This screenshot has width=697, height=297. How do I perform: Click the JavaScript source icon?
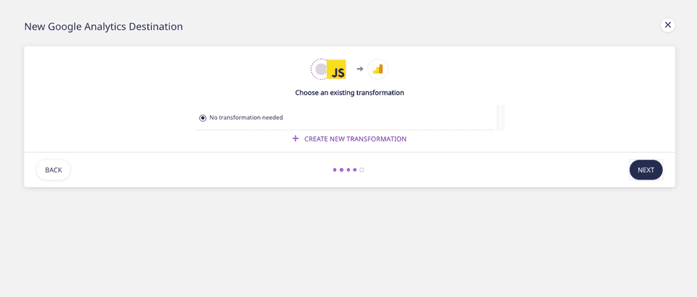pos(336,70)
